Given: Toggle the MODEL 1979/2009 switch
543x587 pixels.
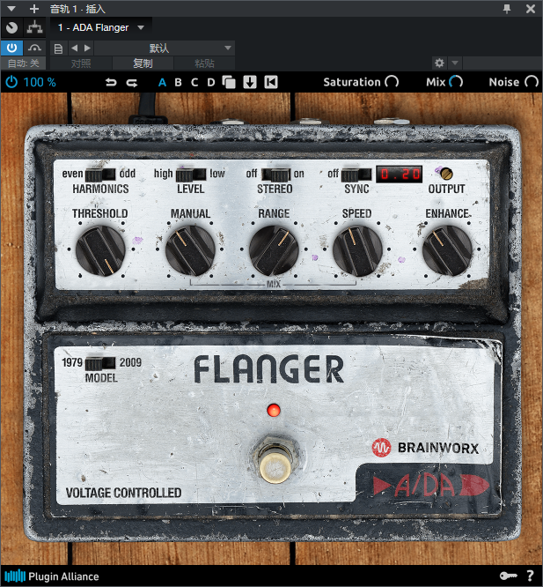Looking at the screenshot, I should (x=100, y=363).
